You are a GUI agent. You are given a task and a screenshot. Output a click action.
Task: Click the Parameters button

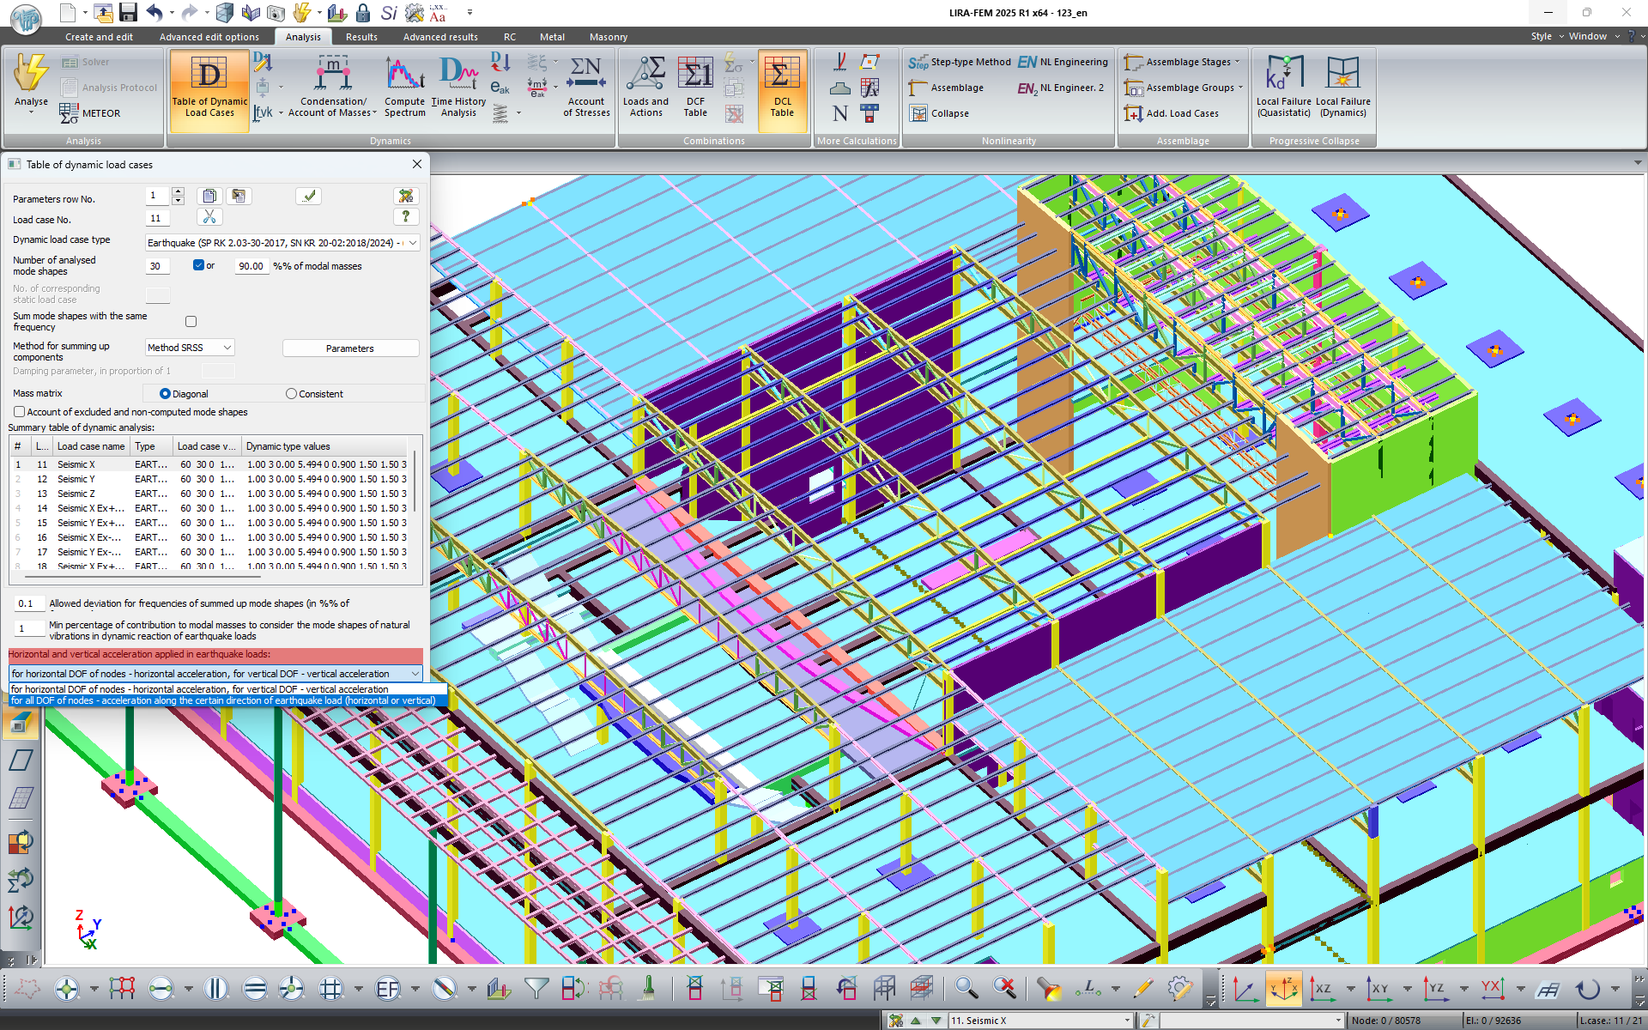(x=350, y=348)
